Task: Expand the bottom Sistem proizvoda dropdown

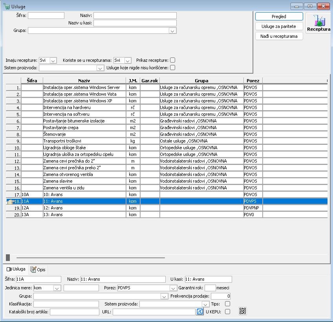Action: 205,304
